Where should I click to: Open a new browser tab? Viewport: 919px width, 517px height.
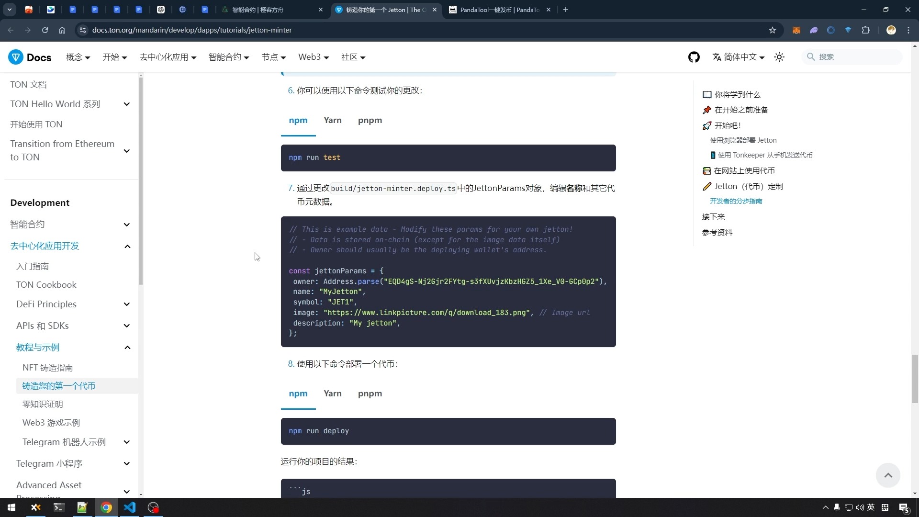pos(566,10)
